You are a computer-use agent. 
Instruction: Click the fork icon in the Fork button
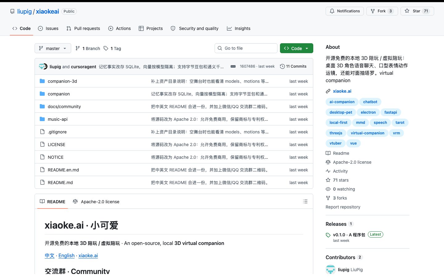pyautogui.click(x=373, y=11)
